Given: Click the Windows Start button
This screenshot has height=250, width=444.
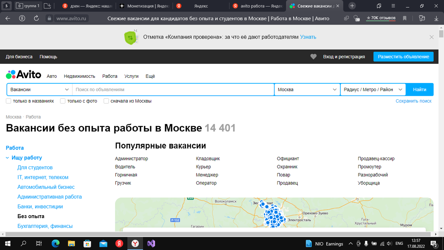Looking at the screenshot, I should coord(8,243).
